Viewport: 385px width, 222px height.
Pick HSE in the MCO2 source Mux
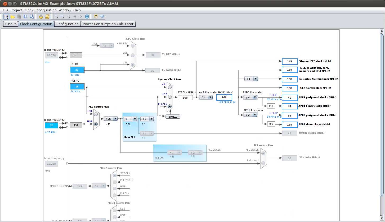pos(114,188)
